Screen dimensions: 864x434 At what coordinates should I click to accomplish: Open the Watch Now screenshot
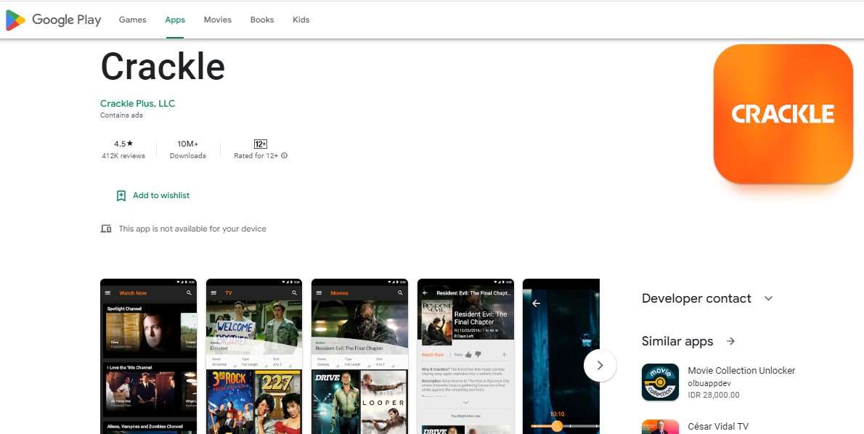point(148,356)
